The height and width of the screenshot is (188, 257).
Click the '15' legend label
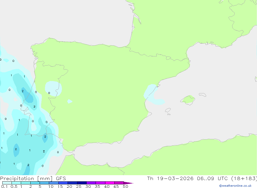(x=60, y=186)
